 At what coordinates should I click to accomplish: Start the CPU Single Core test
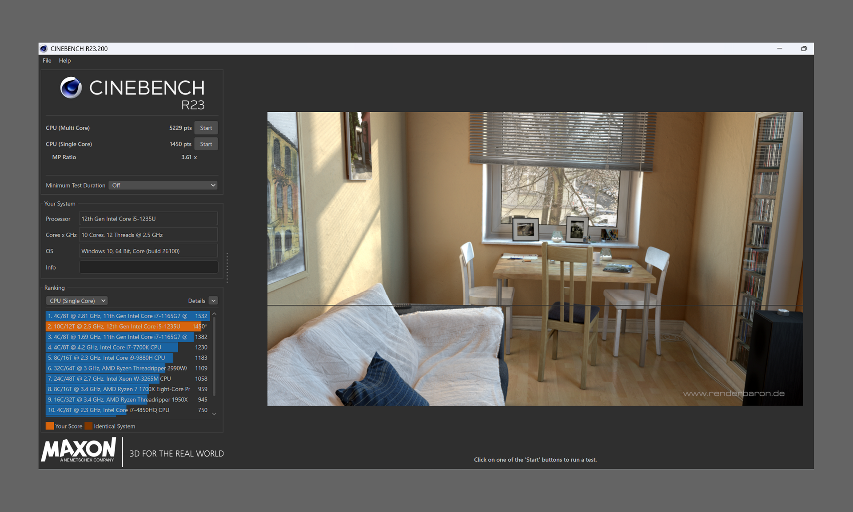point(206,144)
